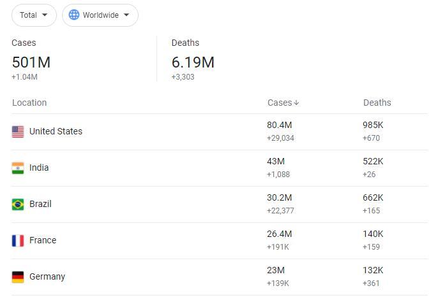Select the Location column header

pyautogui.click(x=29, y=103)
